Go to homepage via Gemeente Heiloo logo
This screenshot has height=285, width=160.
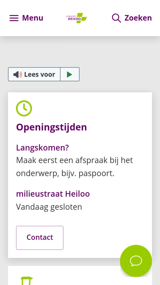(x=77, y=18)
